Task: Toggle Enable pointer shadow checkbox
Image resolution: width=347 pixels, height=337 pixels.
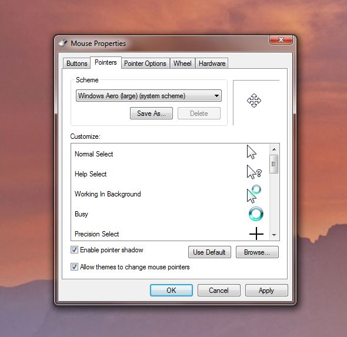Action: coord(74,250)
